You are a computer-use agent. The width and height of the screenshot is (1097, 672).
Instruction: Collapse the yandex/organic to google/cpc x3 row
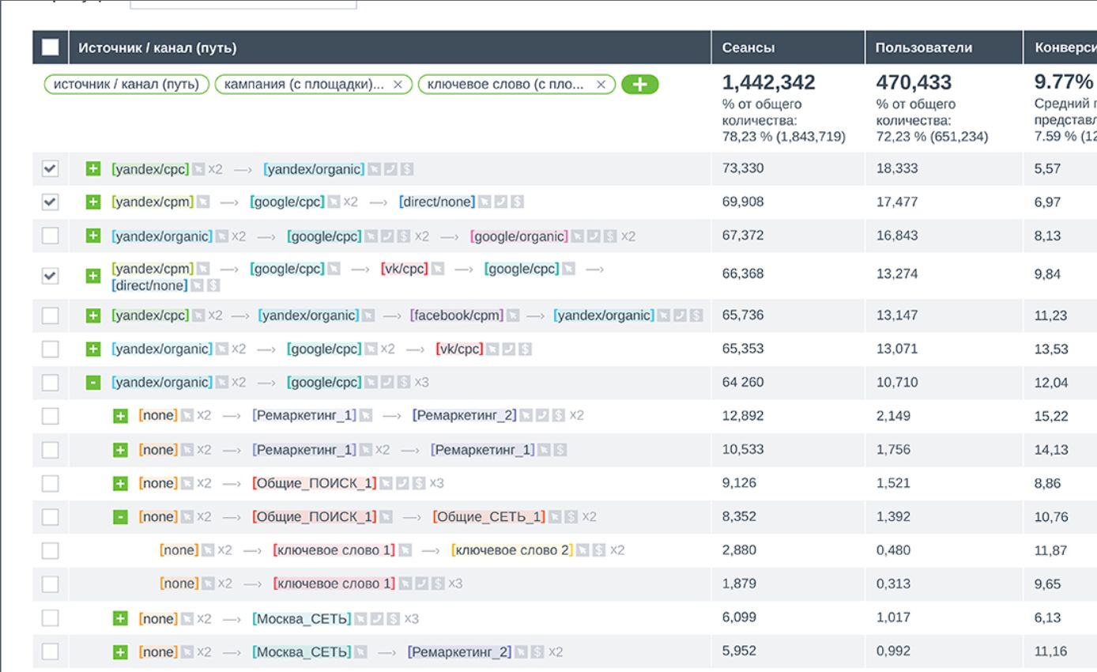[x=93, y=383]
